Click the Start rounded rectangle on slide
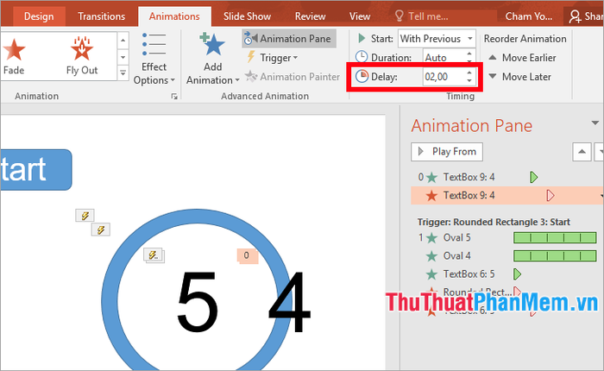This screenshot has width=604, height=371. (x=36, y=170)
